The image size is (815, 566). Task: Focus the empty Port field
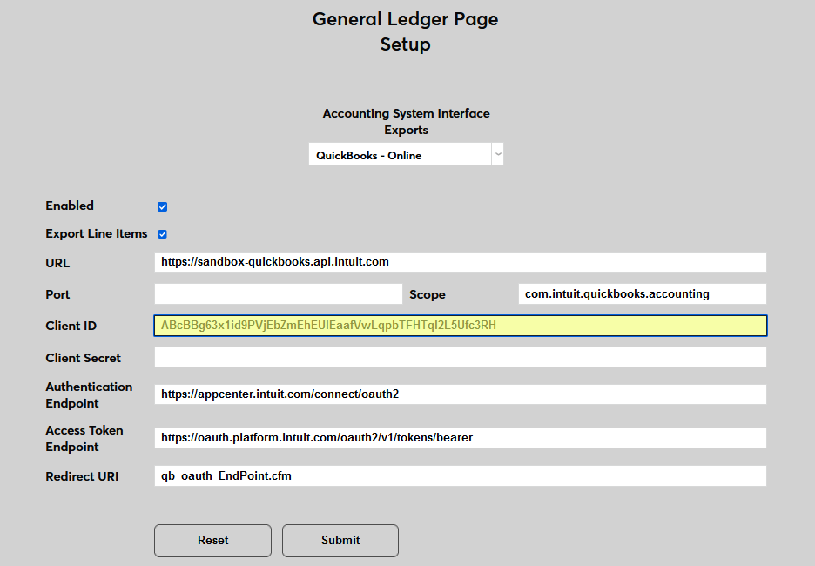tap(278, 293)
